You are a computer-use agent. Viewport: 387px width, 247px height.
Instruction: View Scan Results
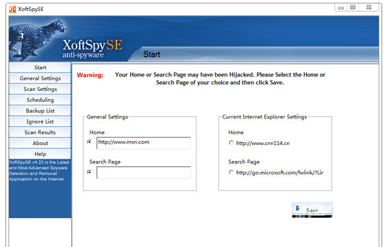tap(40, 132)
